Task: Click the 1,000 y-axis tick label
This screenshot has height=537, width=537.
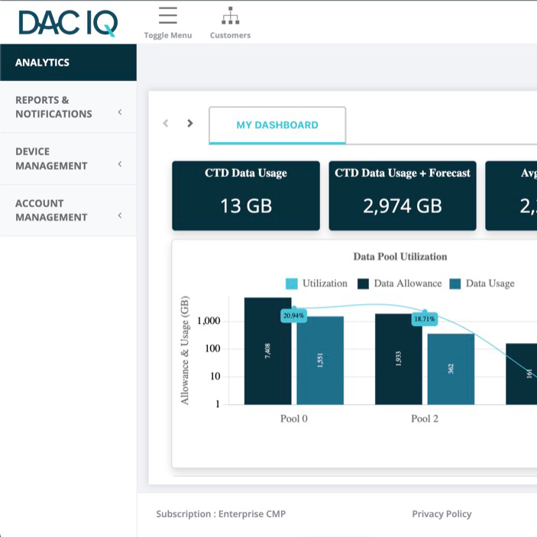Action: click(209, 321)
